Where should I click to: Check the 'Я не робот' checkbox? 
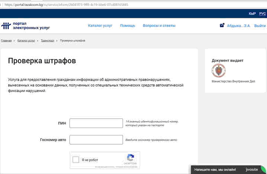[76, 160]
